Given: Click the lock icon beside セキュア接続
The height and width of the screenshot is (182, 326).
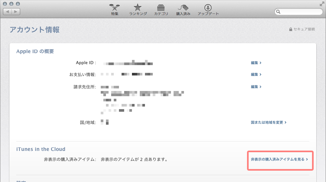Looking at the screenshot, I should point(291,29).
